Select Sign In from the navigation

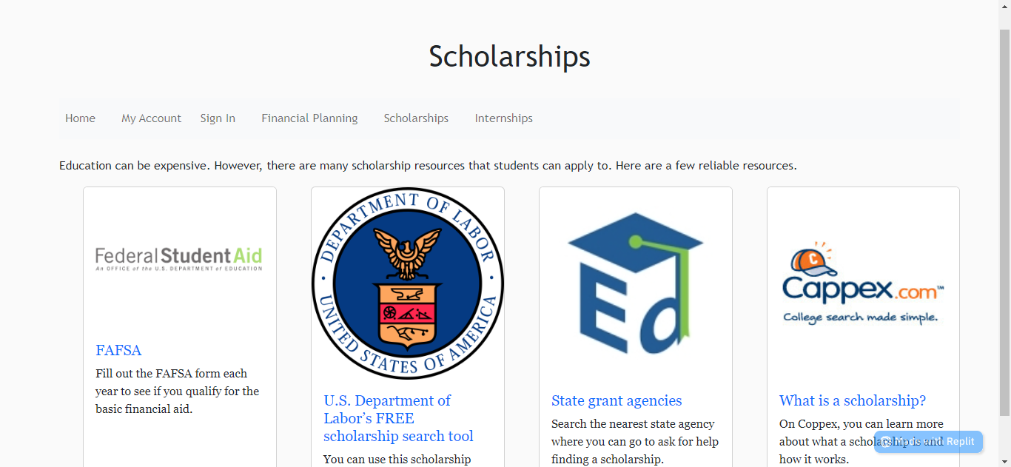(218, 118)
